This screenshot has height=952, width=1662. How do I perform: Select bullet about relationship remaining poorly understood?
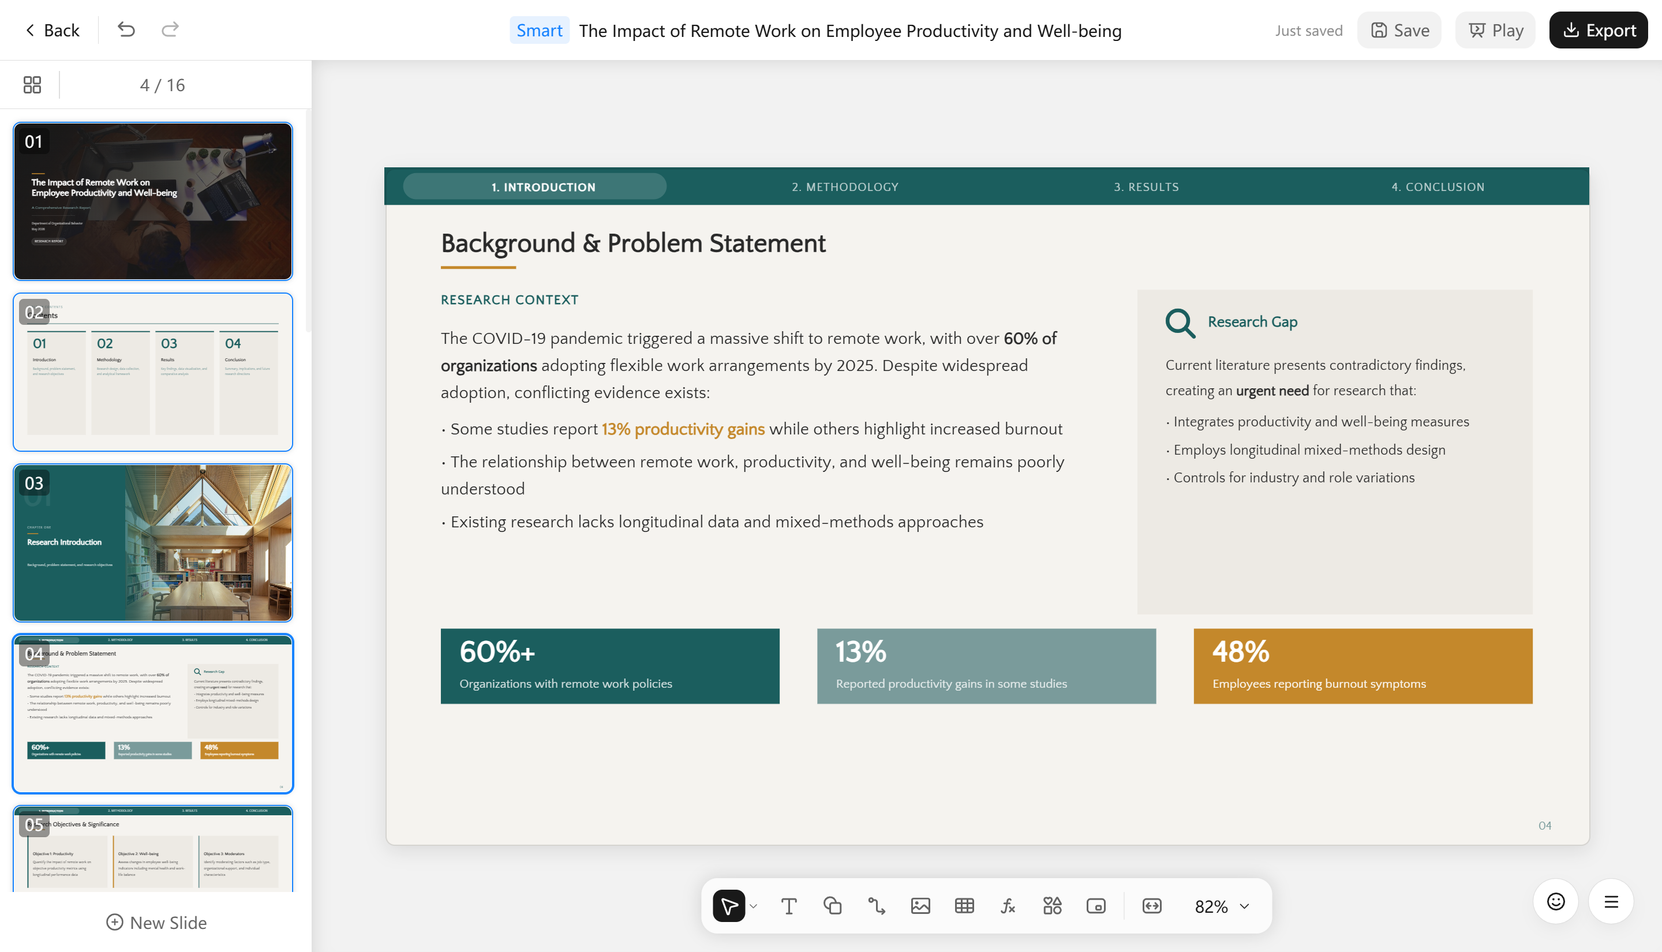pyautogui.click(x=753, y=475)
